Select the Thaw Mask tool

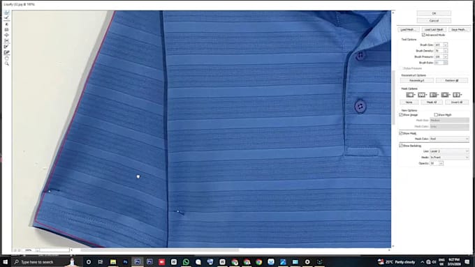point(7,52)
